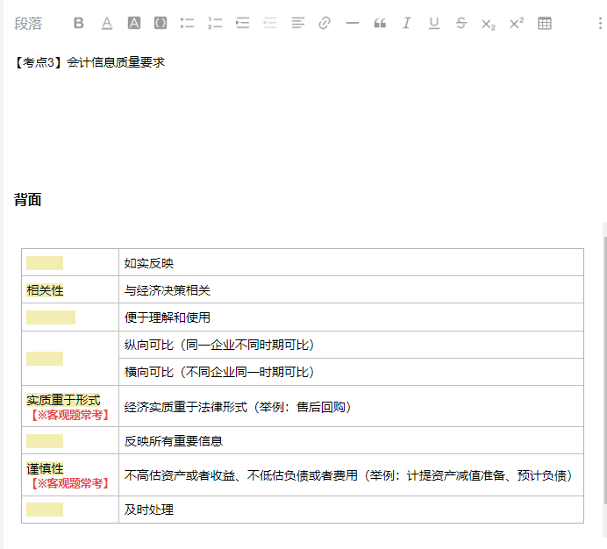Click the 实质重于形式 cell text
This screenshot has height=549, width=607.
click(63, 400)
